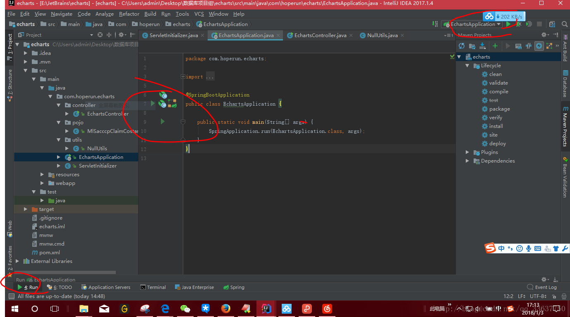Open the Terminal tool window
The height and width of the screenshot is (317, 570).
[x=153, y=287]
